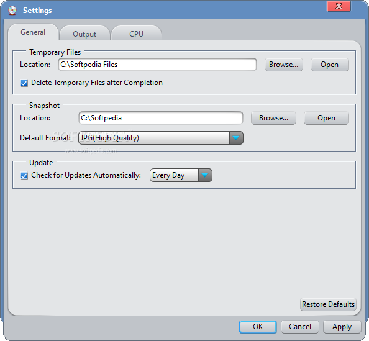Cancel the settings changes
The image size is (369, 341).
(x=300, y=327)
